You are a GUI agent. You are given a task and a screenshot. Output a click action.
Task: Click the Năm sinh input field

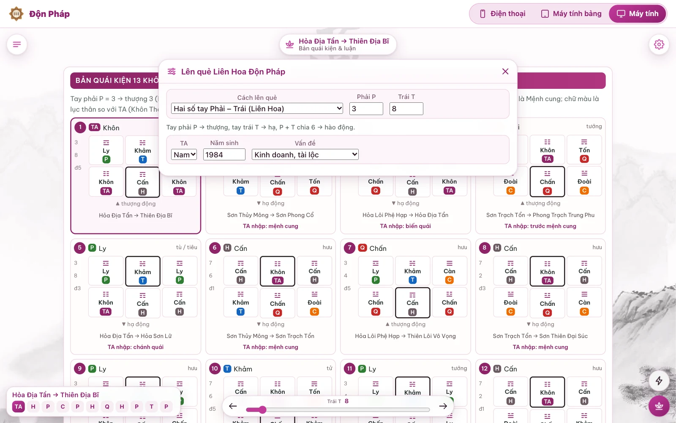(224, 155)
